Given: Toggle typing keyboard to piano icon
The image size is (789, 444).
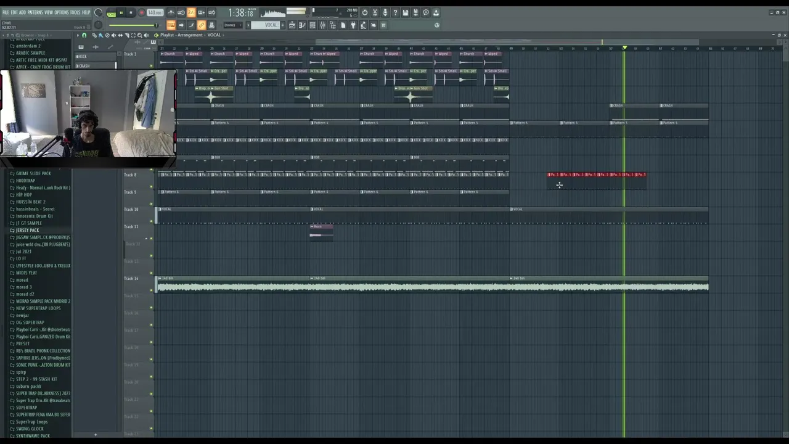Looking at the screenshot, I should [x=171, y=25].
